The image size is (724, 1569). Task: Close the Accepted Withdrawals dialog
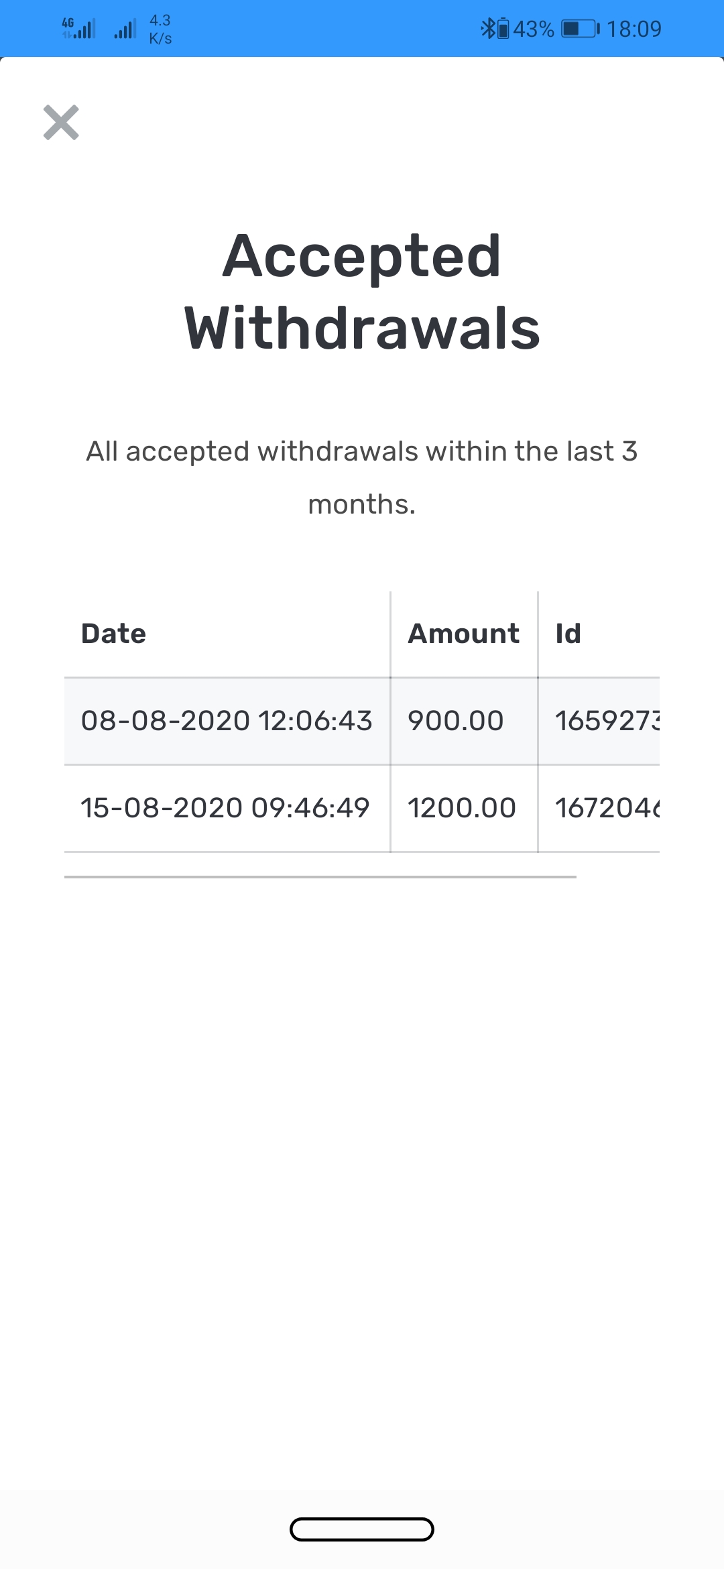[x=61, y=123]
